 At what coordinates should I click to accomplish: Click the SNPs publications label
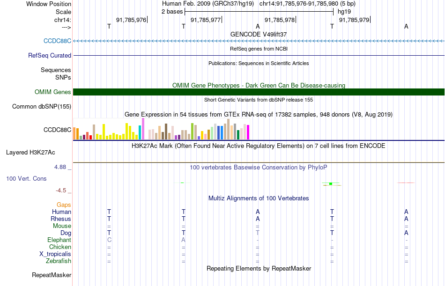coord(63,77)
